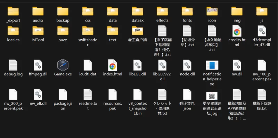Select the libEGL.dll file
This screenshot has width=278, height=138.
138,65
